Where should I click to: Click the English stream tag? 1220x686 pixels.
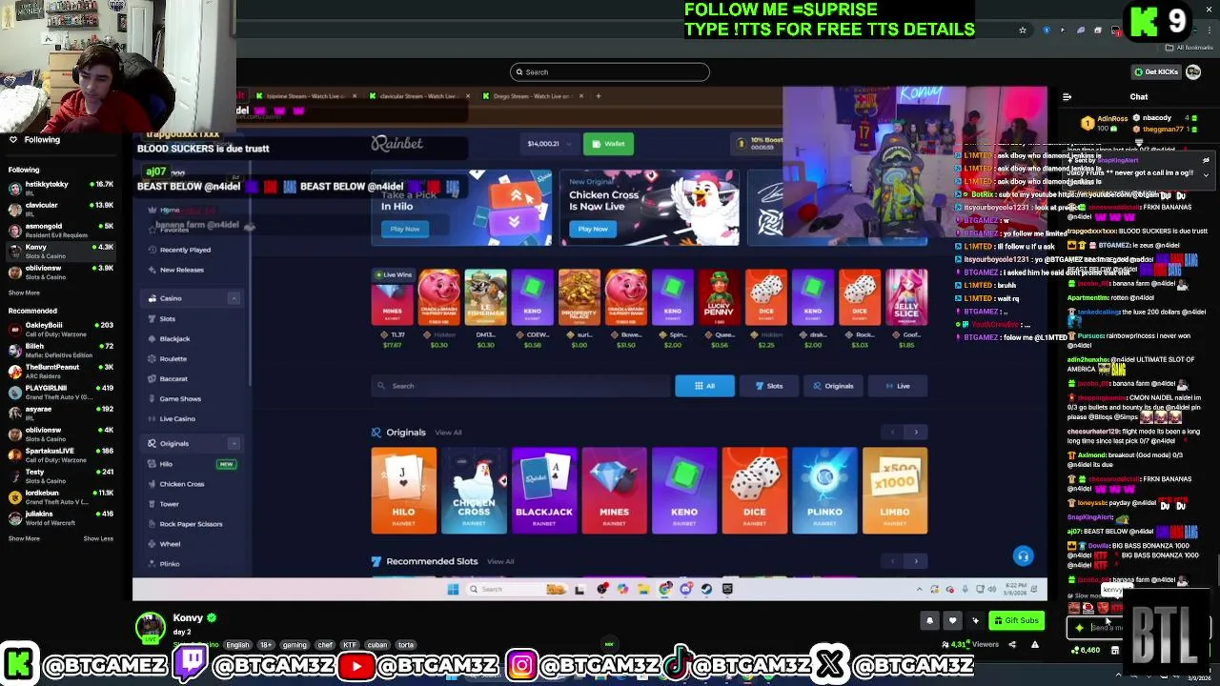[x=237, y=645]
